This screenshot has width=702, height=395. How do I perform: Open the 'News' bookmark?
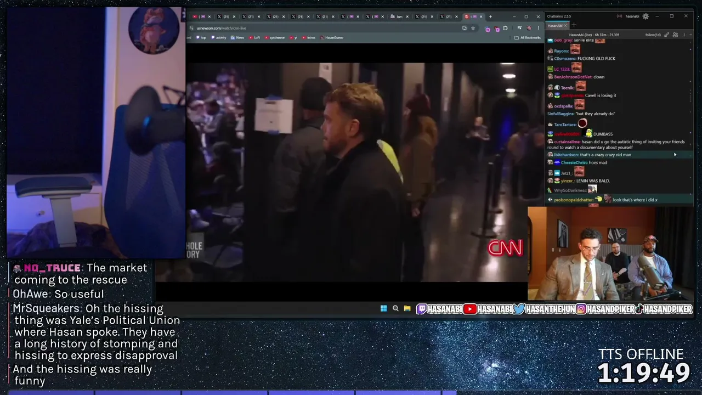click(x=237, y=37)
